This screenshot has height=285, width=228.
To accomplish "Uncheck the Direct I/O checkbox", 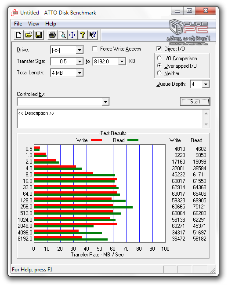I will tap(159, 48).
